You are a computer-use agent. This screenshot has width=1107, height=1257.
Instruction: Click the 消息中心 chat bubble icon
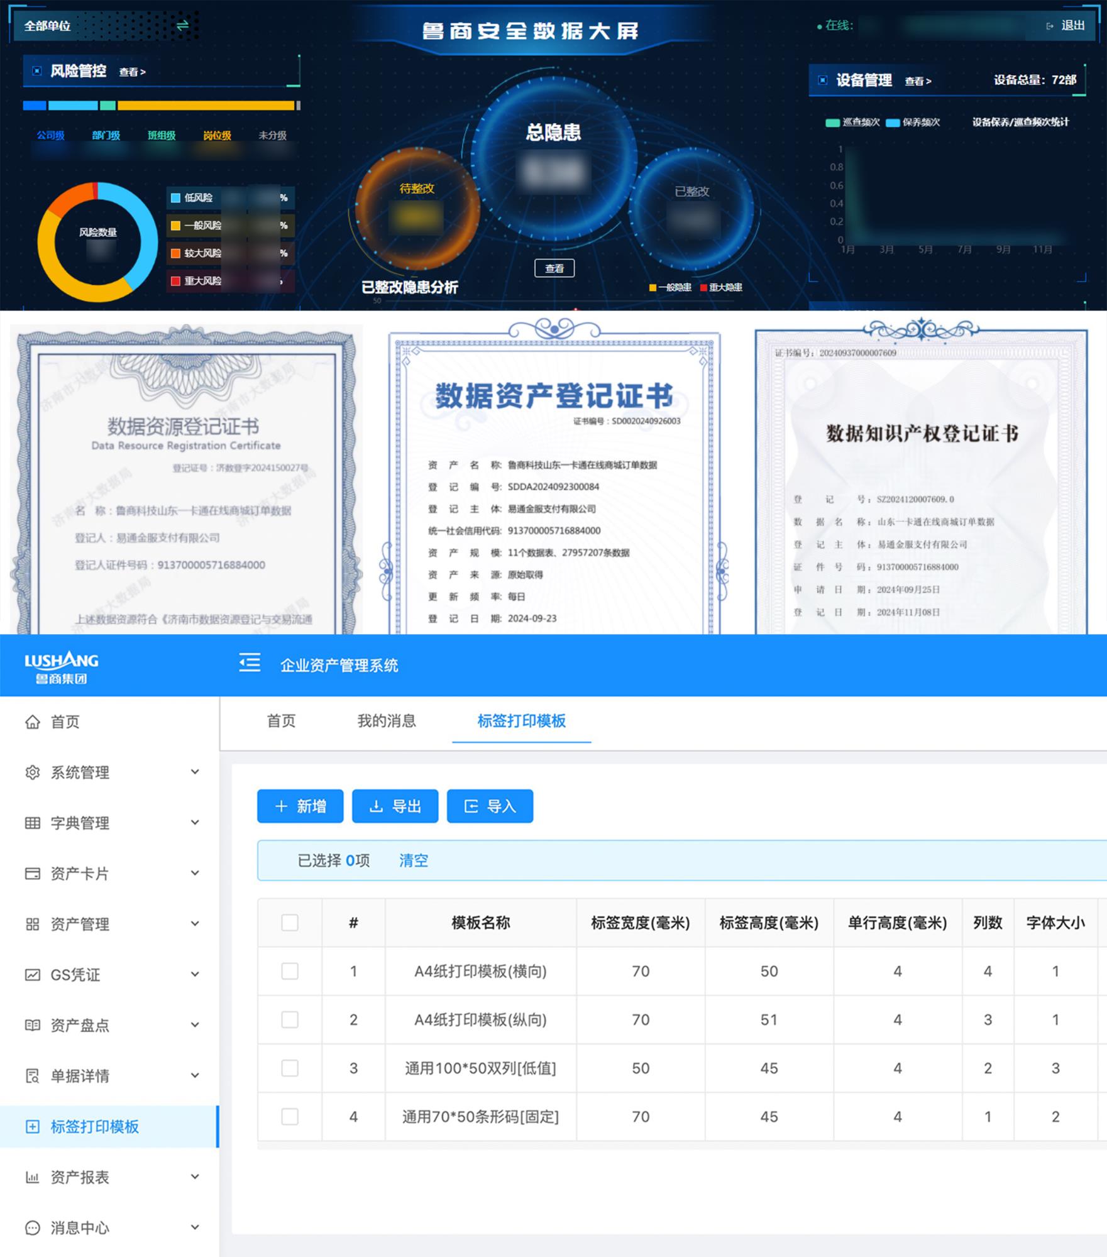(33, 1227)
